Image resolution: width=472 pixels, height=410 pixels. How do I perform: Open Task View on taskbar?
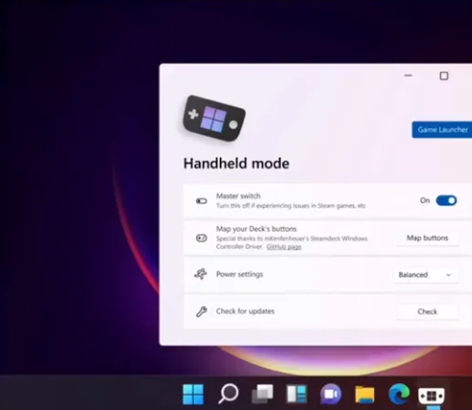click(x=262, y=394)
